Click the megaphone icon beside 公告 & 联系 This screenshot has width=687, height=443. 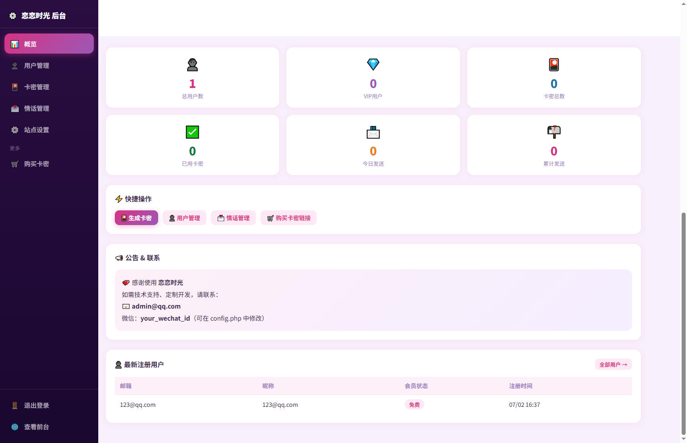click(x=119, y=258)
